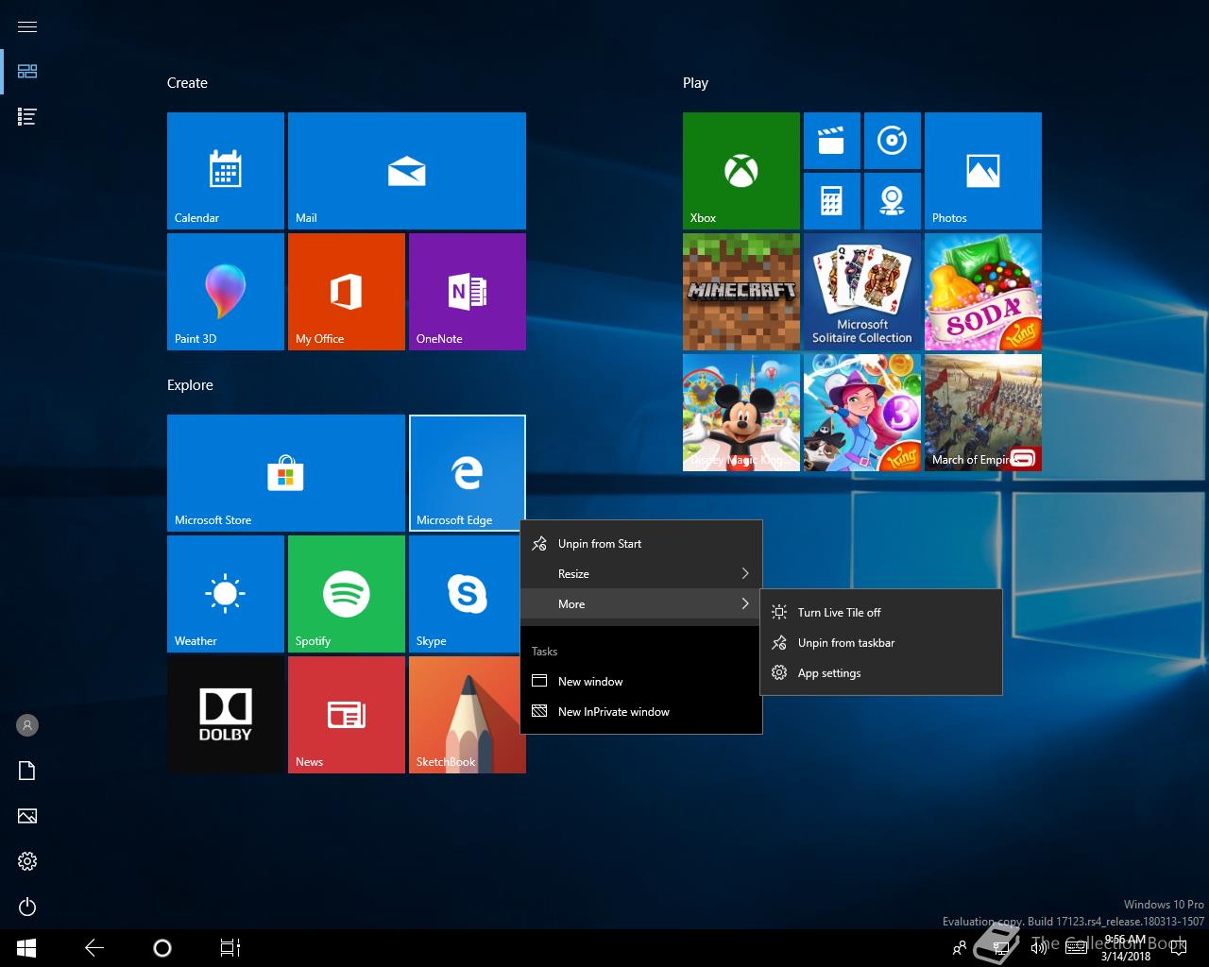Image resolution: width=1209 pixels, height=967 pixels.
Task: Open Settings gear in left sidebar
Action: (27, 861)
